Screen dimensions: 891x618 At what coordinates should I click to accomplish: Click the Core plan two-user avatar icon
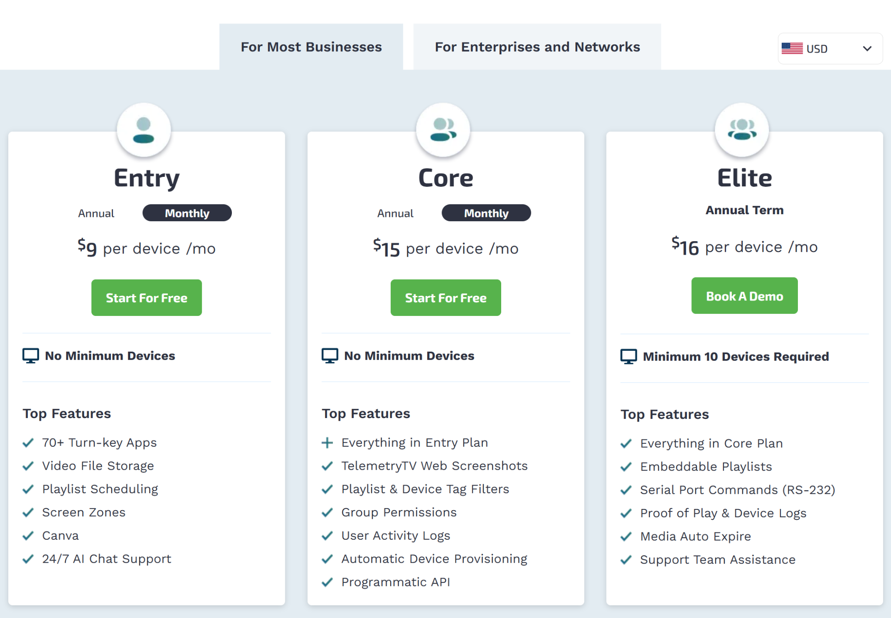pos(443,130)
